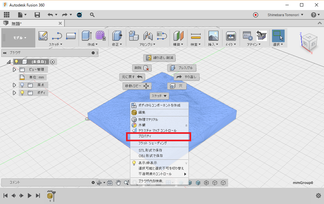Select the Rectangle sketch tool

pos(71,36)
